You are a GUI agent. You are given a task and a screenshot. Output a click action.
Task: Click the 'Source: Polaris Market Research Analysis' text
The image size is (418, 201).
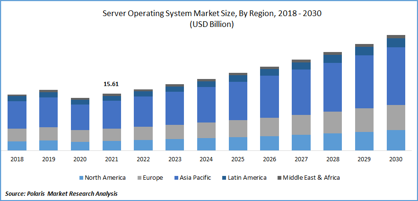click(x=61, y=194)
